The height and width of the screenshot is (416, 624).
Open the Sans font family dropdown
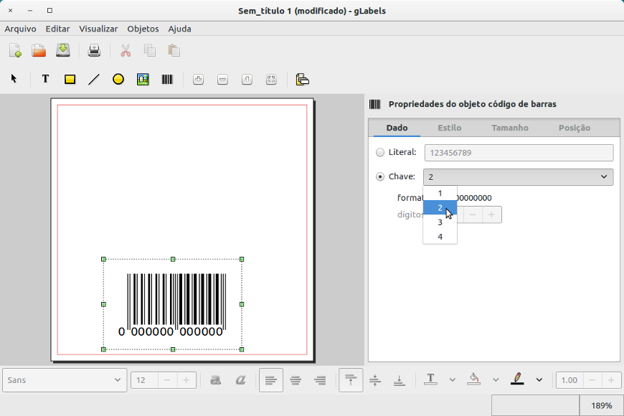pyautogui.click(x=65, y=380)
